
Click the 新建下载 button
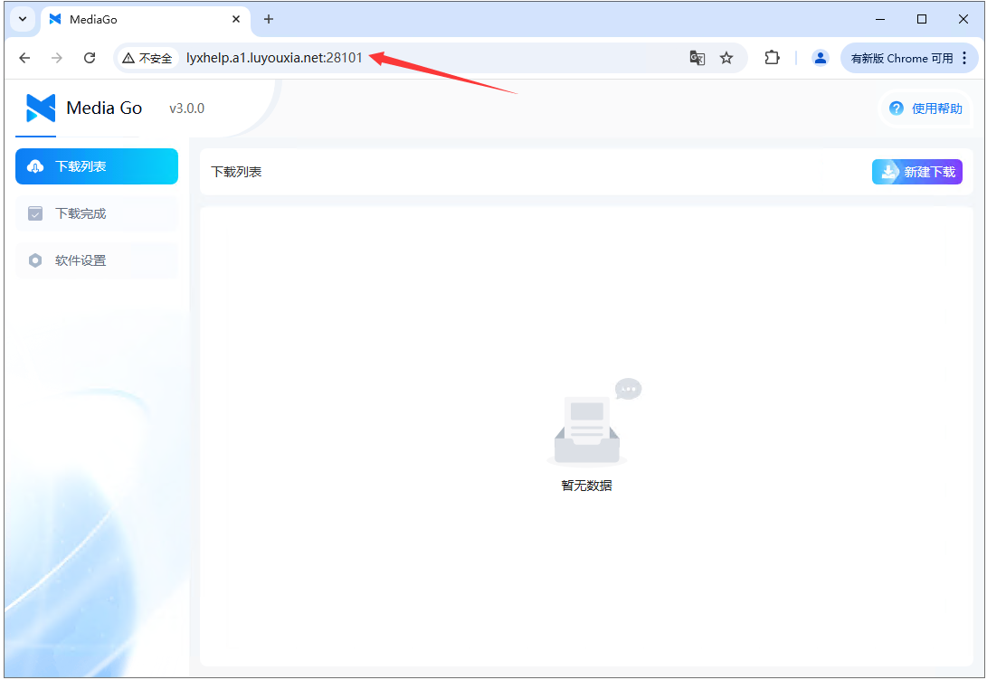916,172
